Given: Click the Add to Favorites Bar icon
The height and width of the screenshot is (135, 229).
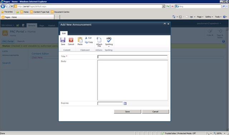Looking at the screenshot, I should click(18, 12).
